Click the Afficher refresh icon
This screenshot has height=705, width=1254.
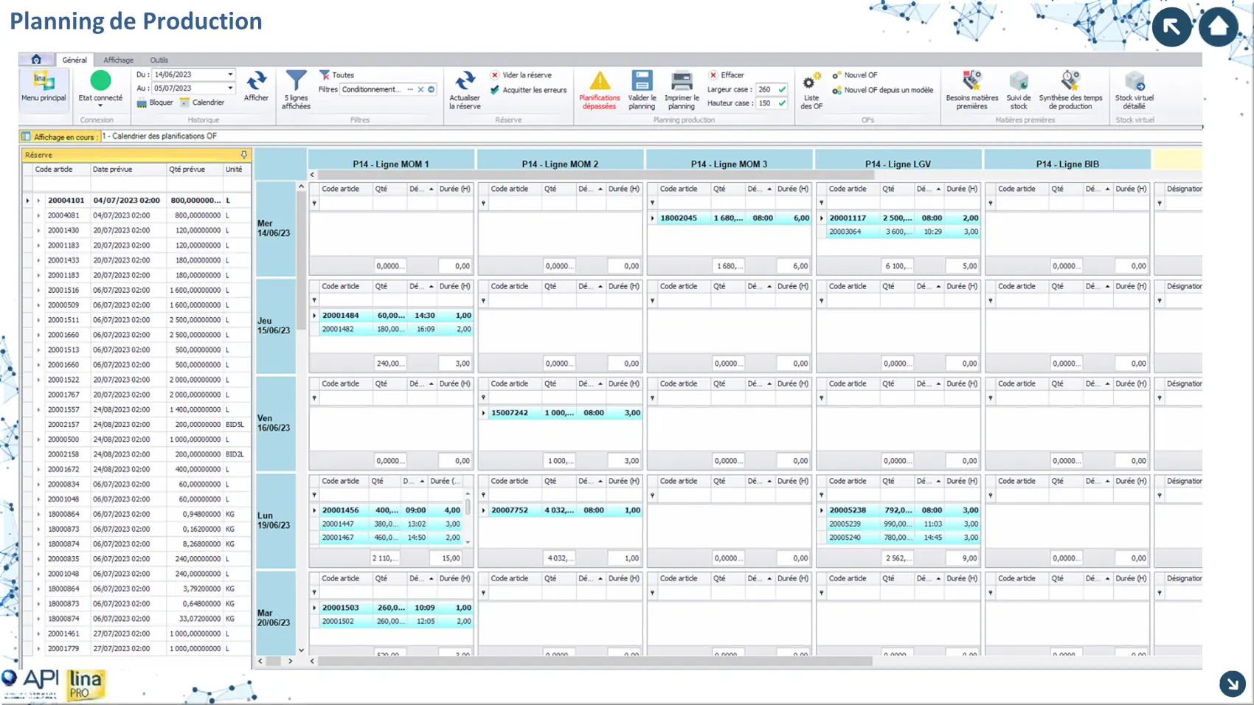(x=256, y=83)
